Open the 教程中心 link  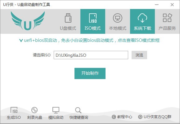pos(122,117)
